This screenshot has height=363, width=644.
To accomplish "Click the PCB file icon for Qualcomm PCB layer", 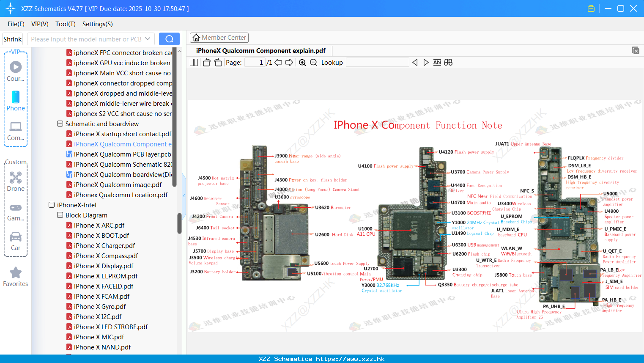I will 69,154.
